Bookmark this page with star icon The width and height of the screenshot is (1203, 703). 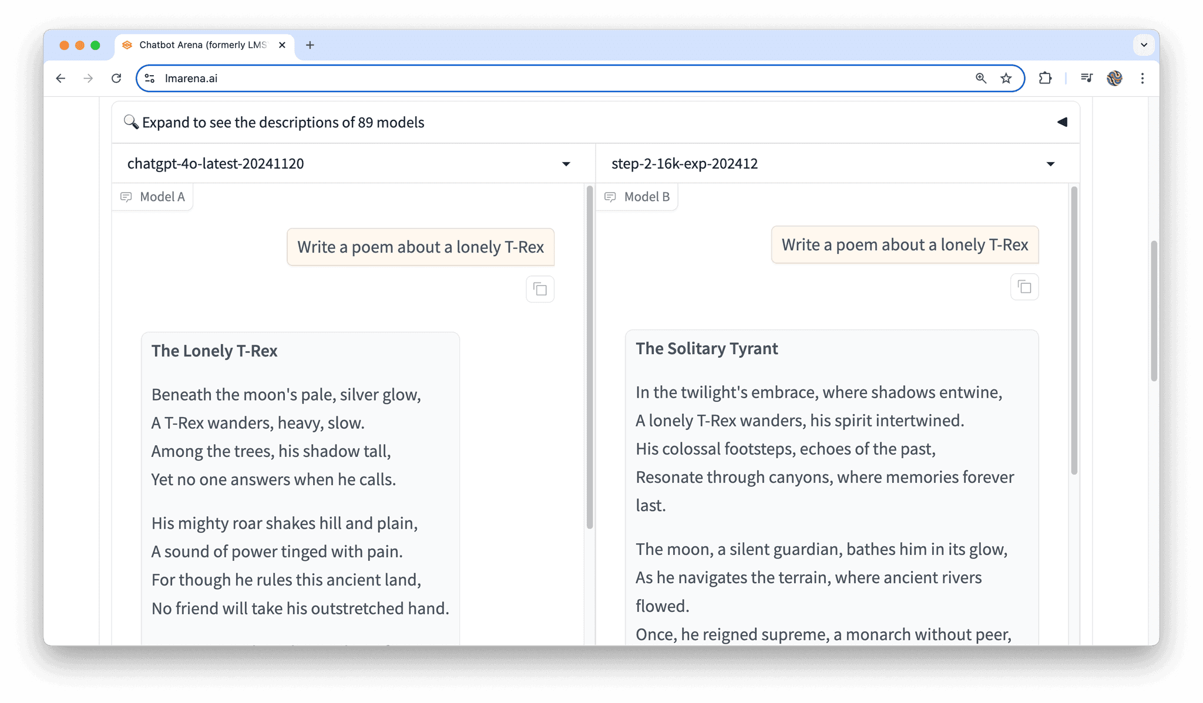[1006, 78]
